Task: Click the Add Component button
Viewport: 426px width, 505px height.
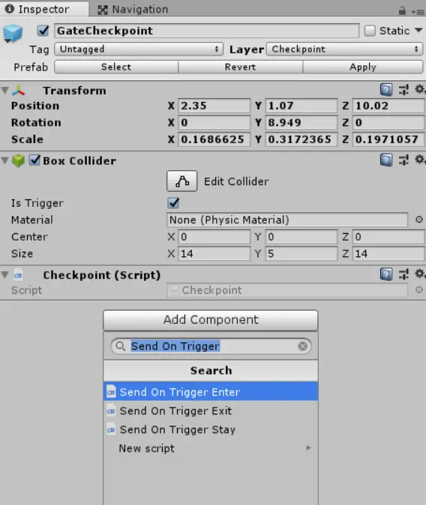Action: coord(211,320)
